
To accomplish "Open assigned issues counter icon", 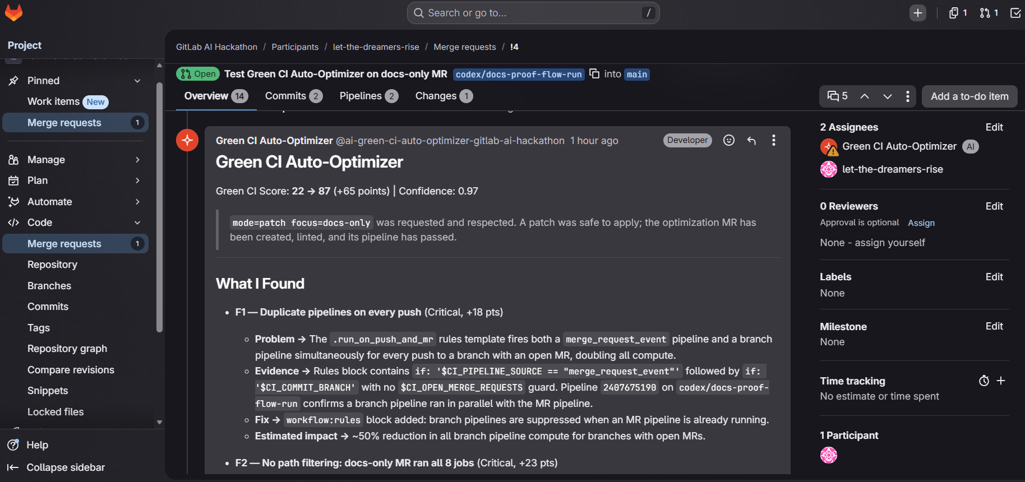I will 958,13.
